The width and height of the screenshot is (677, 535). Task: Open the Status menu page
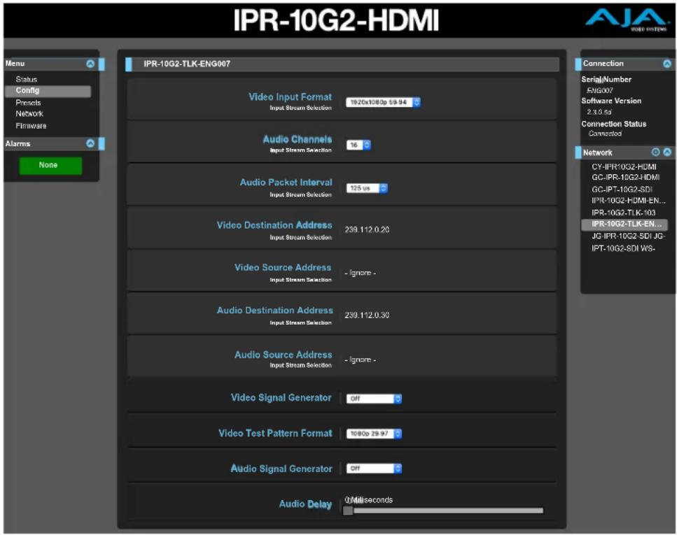tap(27, 80)
